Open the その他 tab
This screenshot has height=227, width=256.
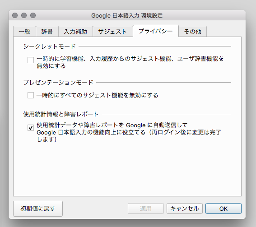tap(193, 31)
